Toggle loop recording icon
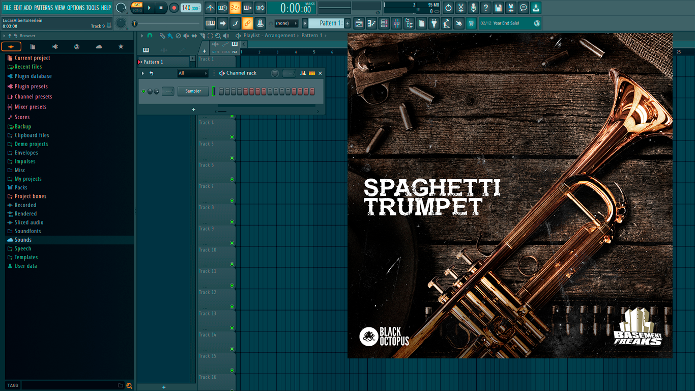This screenshot has height=391, width=695. pos(260,8)
